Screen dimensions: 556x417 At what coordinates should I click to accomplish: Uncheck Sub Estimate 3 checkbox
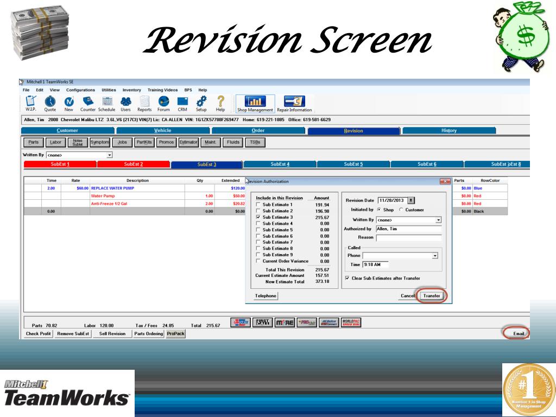point(258,217)
